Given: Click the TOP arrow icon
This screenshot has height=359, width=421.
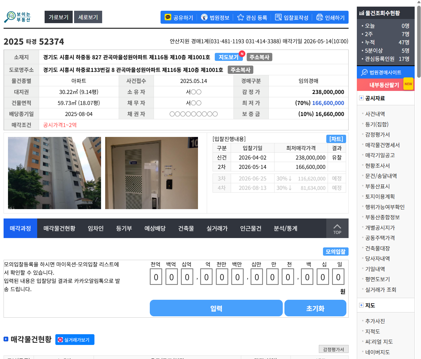Looking at the screenshot, I should (337, 229).
